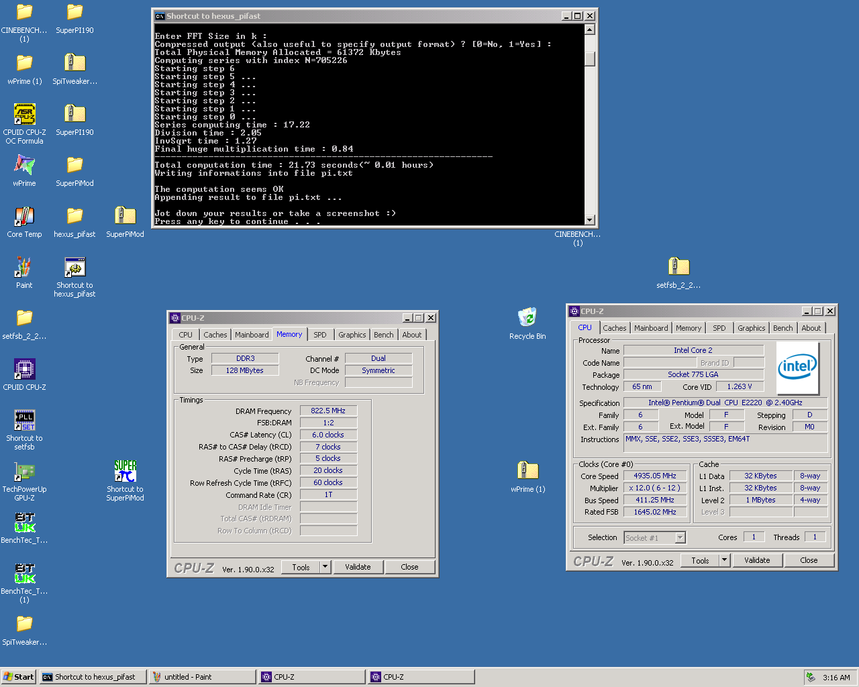The image size is (859, 687).
Task: Launch the Paint desktop shortcut
Action: tap(24, 267)
